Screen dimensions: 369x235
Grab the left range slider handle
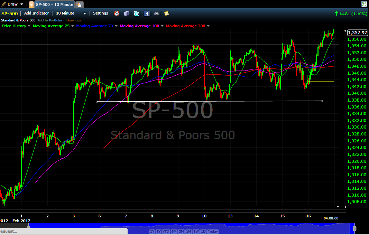point(28,227)
